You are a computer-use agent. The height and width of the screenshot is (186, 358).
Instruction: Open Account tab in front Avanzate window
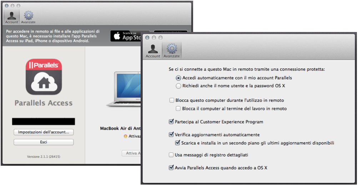(153, 51)
